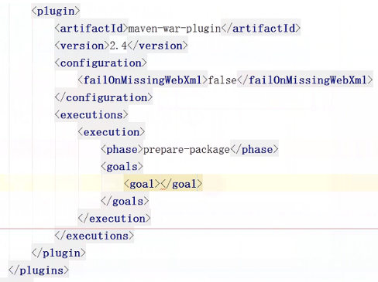The height and width of the screenshot is (282, 378).
Task: Click the closing plugins tag
Action: pyautogui.click(x=39, y=270)
